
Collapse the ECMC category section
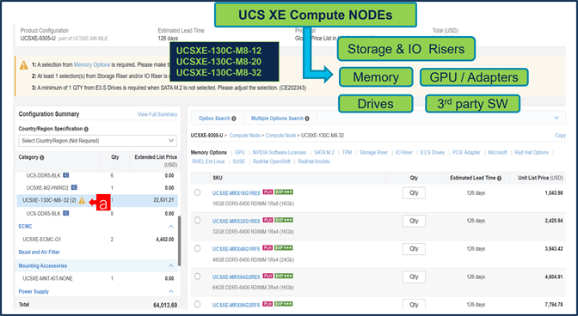171,227
